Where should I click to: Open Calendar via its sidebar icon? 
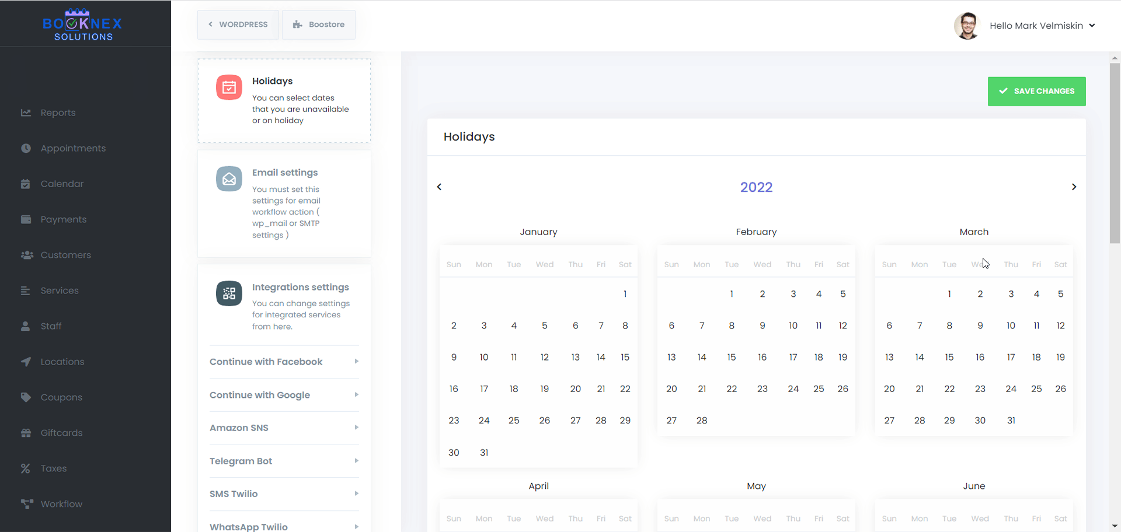pos(26,184)
